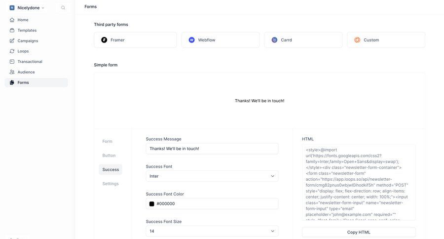Click the Transactional icon in sidebar
444x239 pixels.
click(x=12, y=61)
